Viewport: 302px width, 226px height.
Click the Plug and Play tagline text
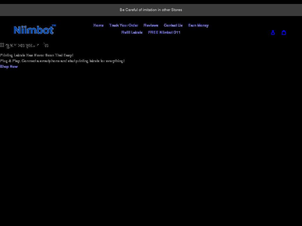[x=62, y=61]
